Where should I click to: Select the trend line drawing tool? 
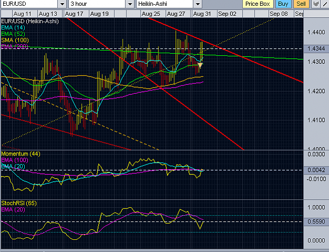(325, 4)
